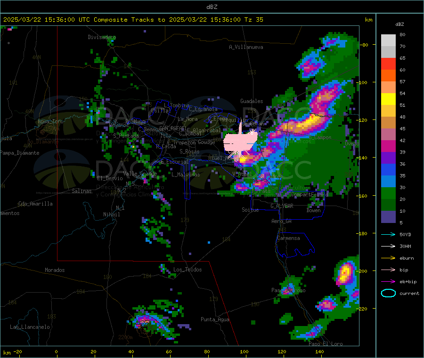Click the A_Villanueva map label

click(x=246, y=47)
